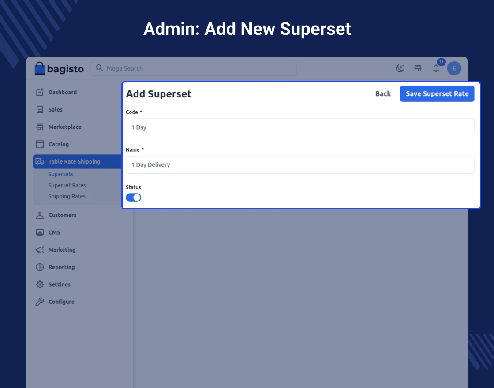494x388 pixels.
Task: Click the Marketplace store icon in sidebar
Action: (40, 127)
